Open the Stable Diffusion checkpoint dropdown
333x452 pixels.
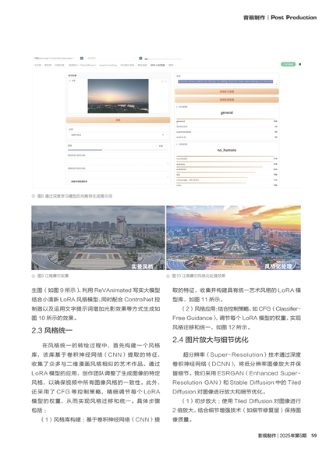[x=56, y=58]
